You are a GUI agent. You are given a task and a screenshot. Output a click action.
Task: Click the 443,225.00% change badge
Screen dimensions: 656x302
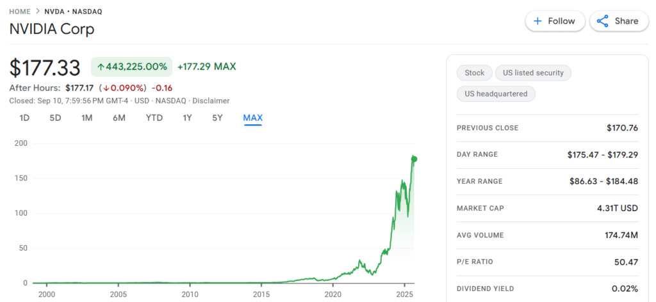point(132,67)
